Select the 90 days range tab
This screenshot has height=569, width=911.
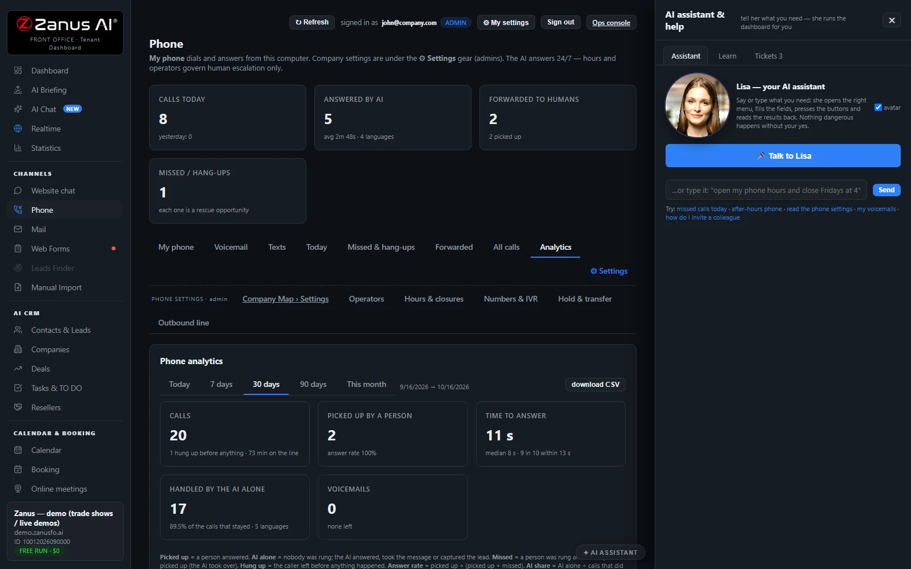pyautogui.click(x=313, y=384)
